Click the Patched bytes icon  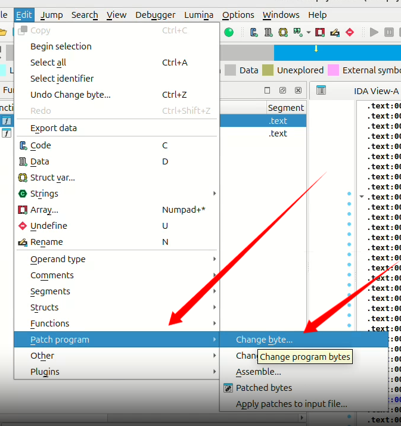[x=228, y=388]
